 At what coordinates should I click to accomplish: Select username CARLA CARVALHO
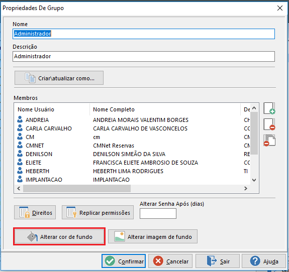click(49, 128)
